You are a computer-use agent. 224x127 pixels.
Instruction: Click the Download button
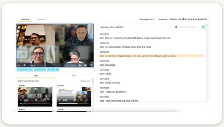point(163,19)
